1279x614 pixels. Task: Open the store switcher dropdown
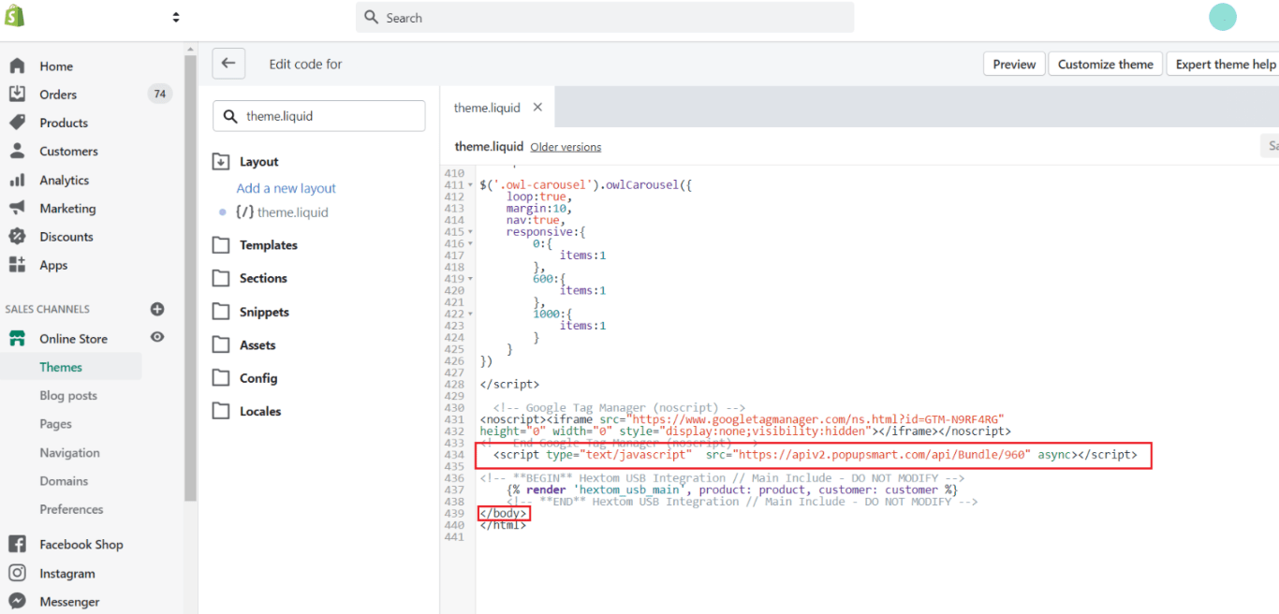click(175, 16)
